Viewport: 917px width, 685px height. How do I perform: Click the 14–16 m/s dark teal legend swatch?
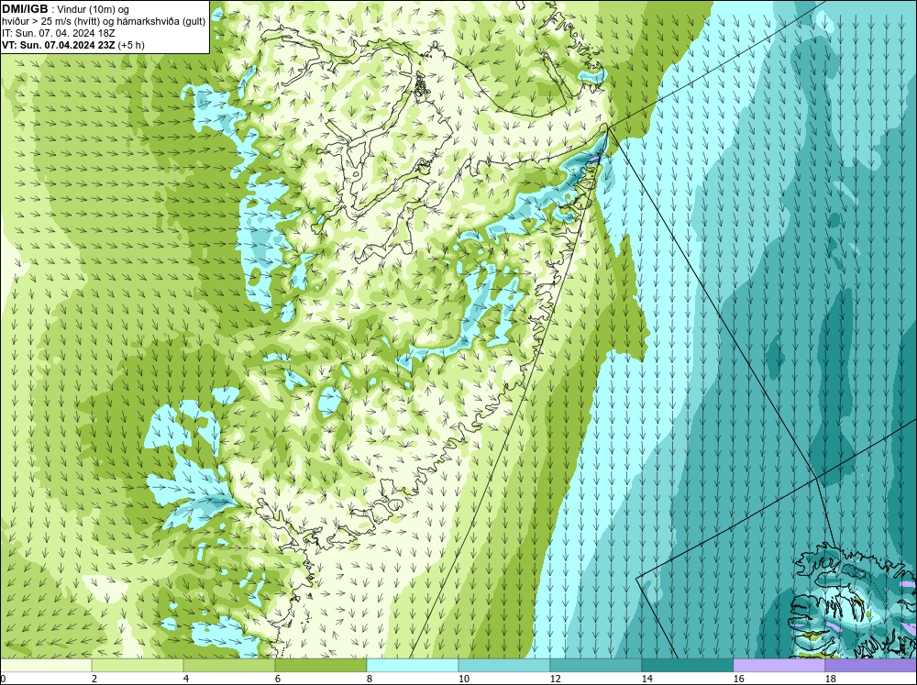(x=687, y=665)
